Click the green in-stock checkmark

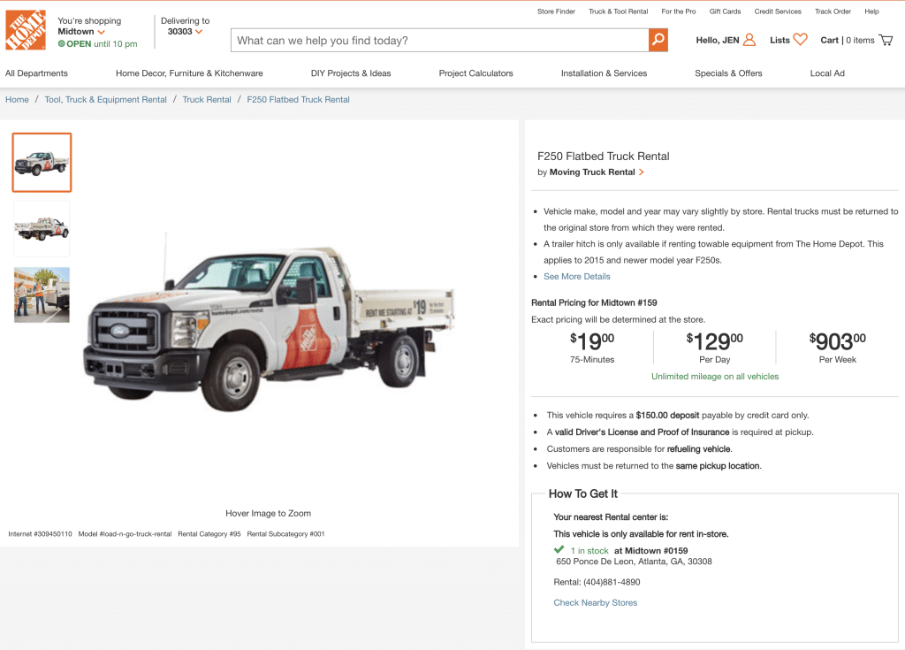coord(559,550)
